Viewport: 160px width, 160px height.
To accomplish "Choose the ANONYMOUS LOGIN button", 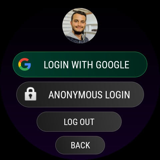I will point(80,94).
